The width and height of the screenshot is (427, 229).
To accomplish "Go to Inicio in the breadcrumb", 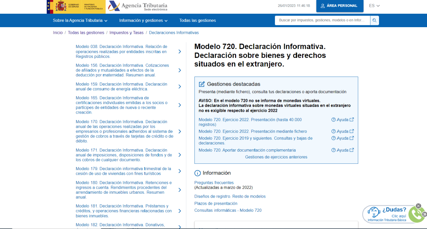I will (58, 32).
